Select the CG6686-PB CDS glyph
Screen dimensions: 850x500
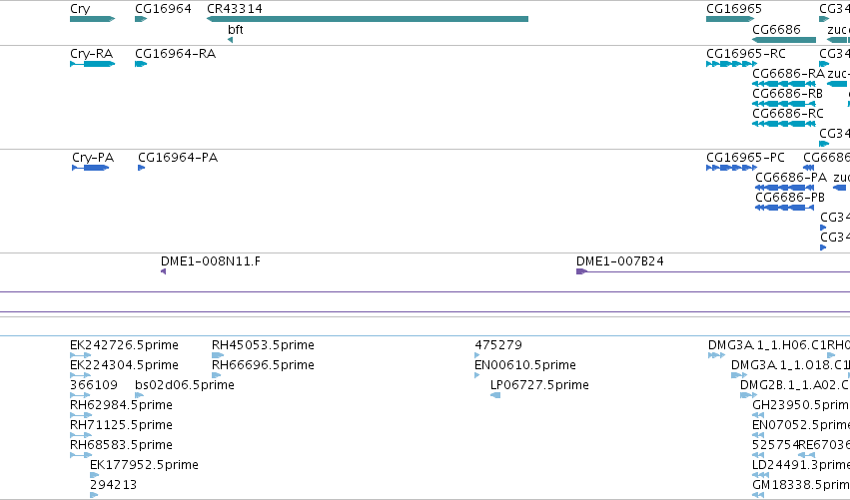(784, 208)
